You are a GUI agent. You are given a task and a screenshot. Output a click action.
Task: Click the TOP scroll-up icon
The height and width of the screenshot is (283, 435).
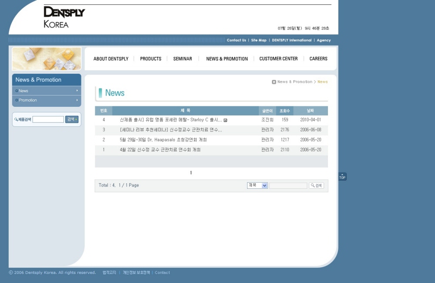342,176
